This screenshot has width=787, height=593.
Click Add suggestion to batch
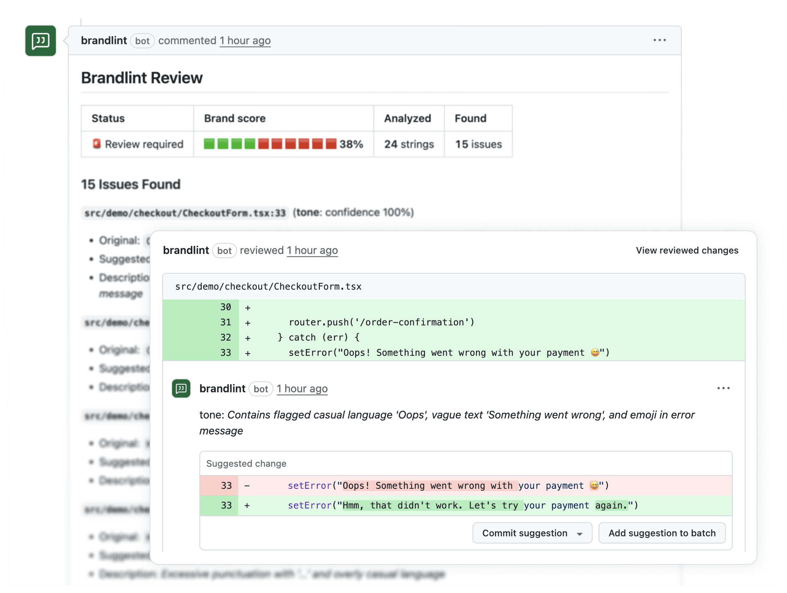tap(662, 533)
